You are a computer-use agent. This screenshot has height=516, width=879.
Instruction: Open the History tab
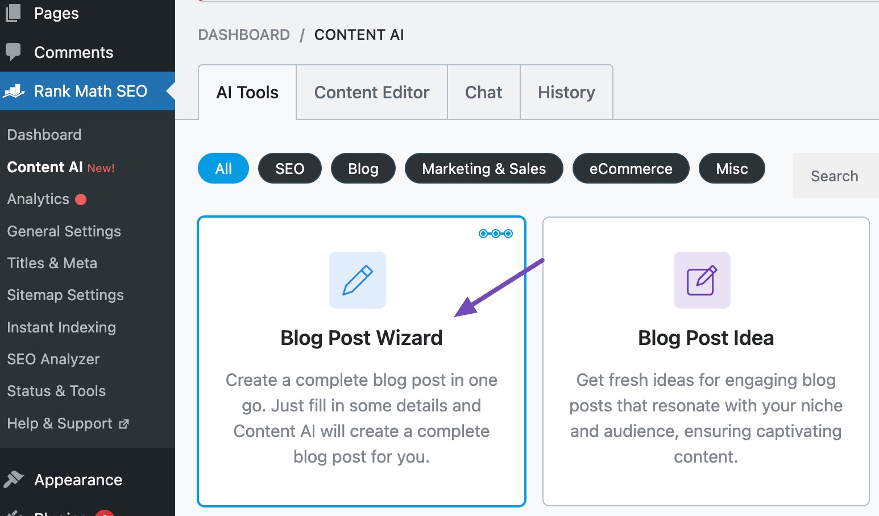[566, 93]
